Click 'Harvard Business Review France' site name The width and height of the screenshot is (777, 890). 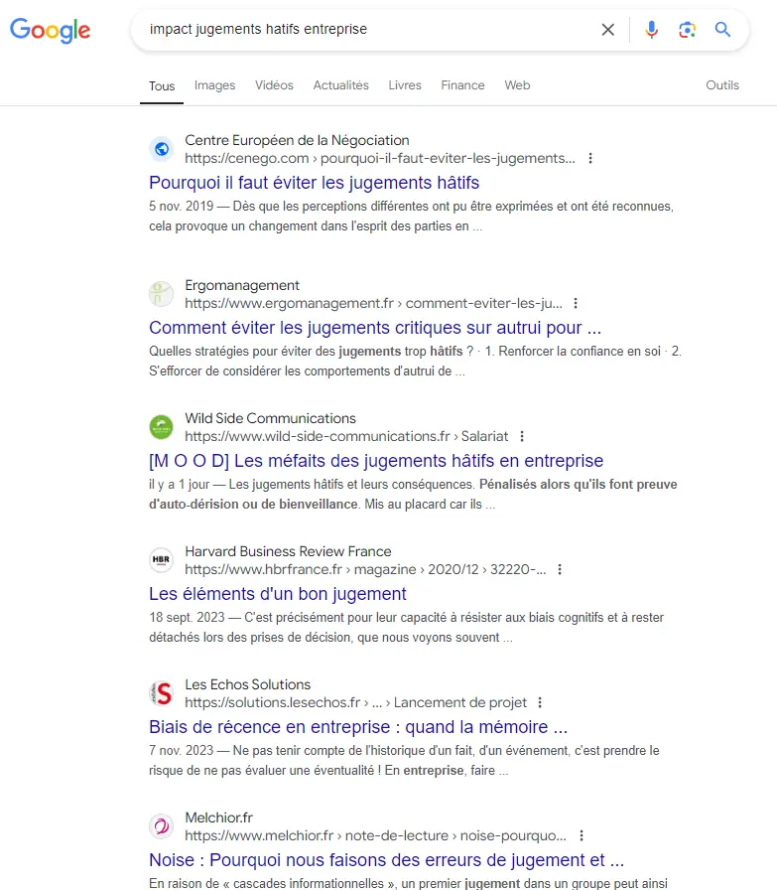(288, 551)
